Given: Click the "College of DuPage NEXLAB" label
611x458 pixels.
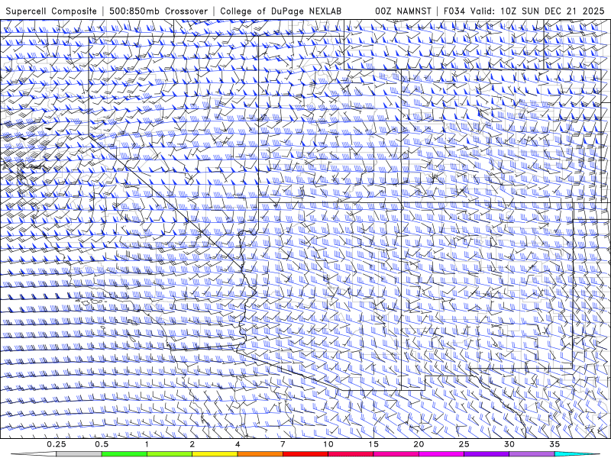Looking at the screenshot, I should pyautogui.click(x=280, y=11).
